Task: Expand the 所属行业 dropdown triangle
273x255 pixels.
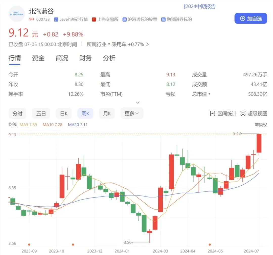Action: tap(109, 44)
